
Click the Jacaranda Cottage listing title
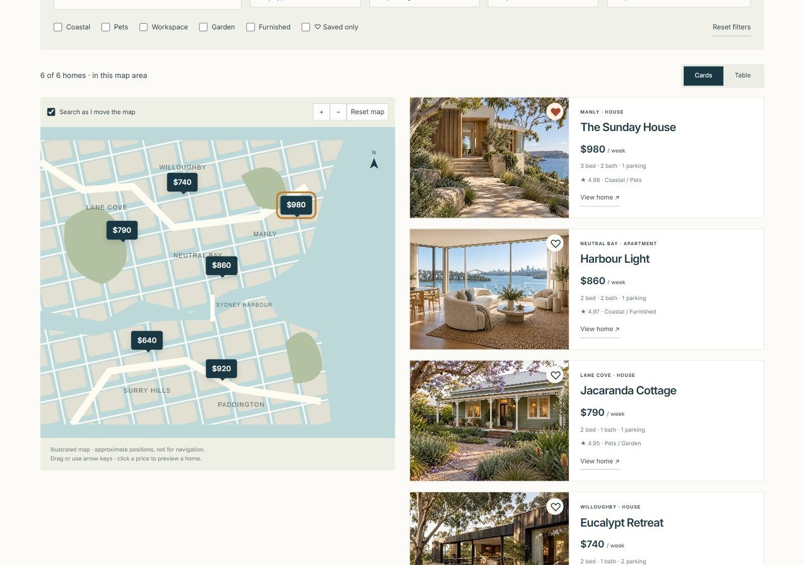628,390
